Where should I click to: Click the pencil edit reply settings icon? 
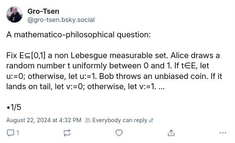click(151, 120)
